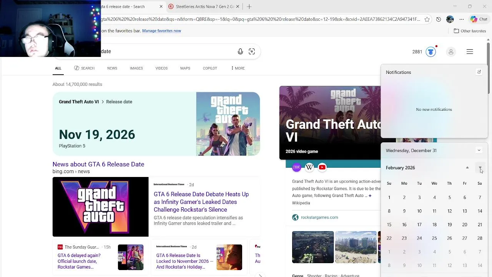Expand the Wikipedia description plus sign

pos(370,196)
